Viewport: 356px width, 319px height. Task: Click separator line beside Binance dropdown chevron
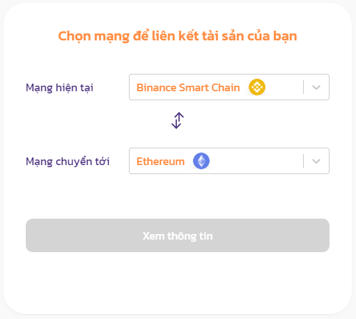303,87
